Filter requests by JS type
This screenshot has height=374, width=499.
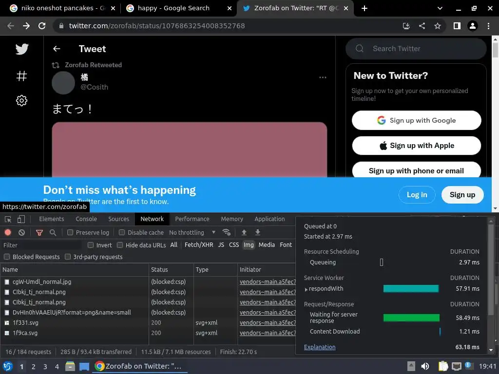221,244
